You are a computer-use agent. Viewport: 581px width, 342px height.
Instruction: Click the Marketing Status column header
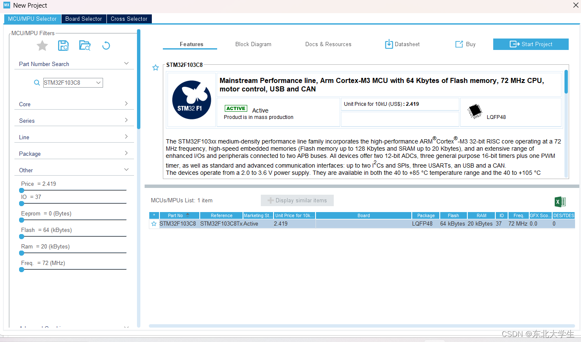(x=259, y=215)
